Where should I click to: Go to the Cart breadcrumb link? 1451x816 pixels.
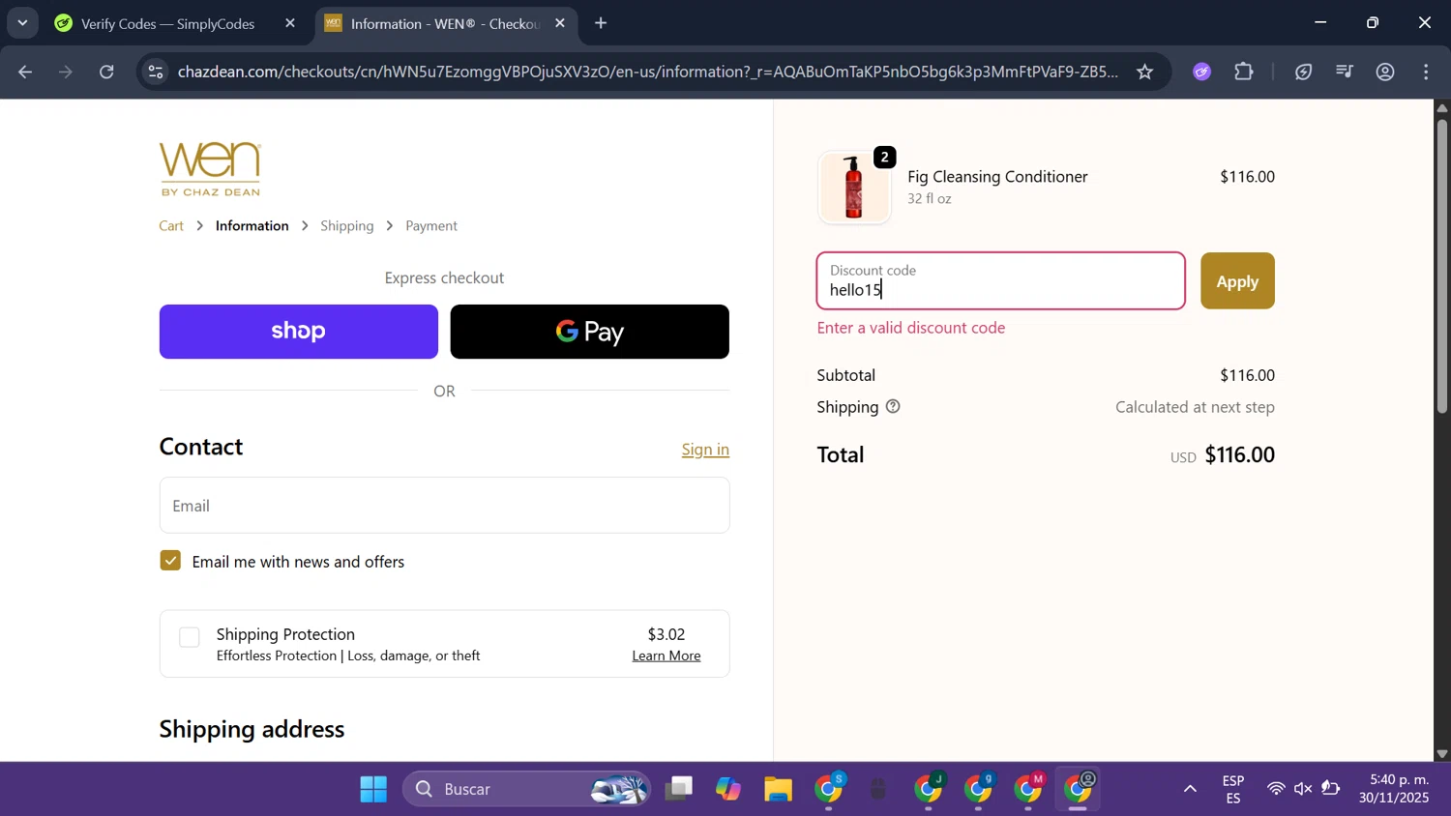pos(171,226)
